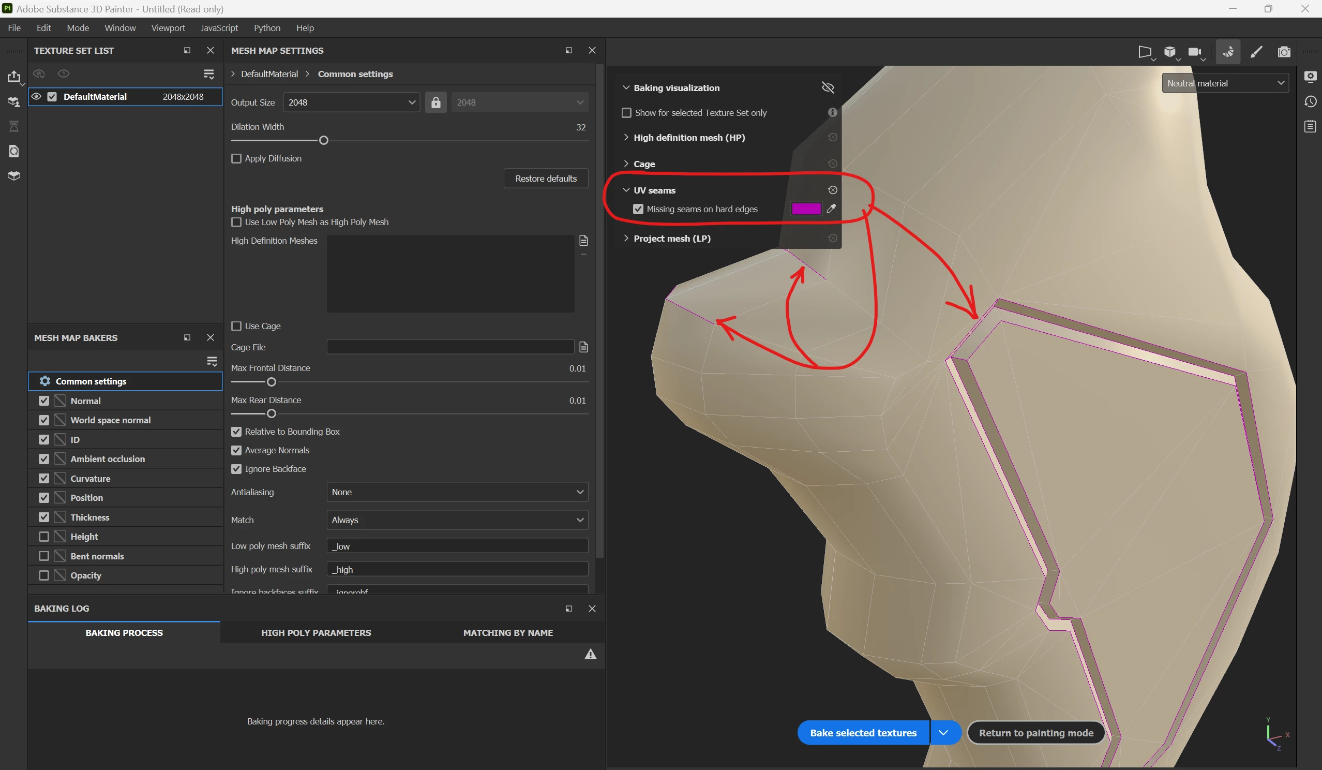
Task: Click the color picker eyedropper icon
Action: [x=831, y=209]
